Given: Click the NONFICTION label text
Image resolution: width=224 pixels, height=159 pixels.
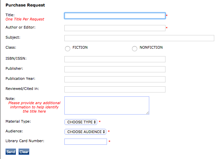Looking at the screenshot, I should (151, 47).
